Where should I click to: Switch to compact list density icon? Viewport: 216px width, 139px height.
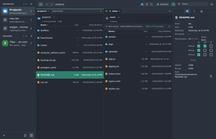[x=25, y=136]
